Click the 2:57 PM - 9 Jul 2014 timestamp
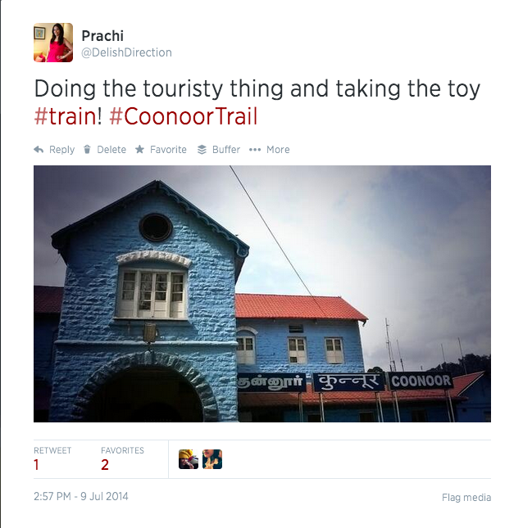Image resolution: width=523 pixels, height=528 pixels. pyautogui.click(x=81, y=496)
